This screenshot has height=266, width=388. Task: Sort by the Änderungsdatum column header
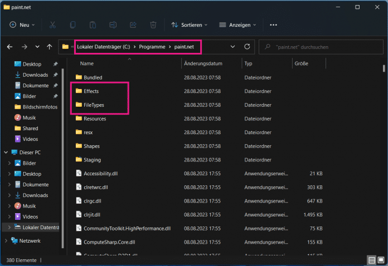pos(203,64)
